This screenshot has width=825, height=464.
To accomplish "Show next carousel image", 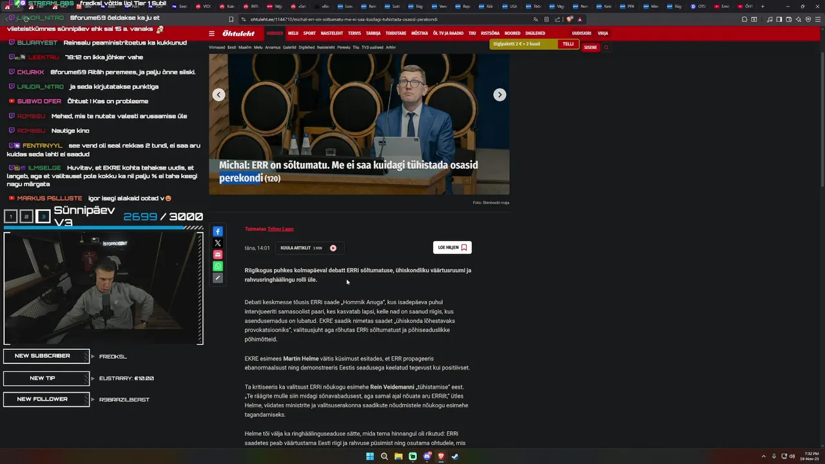I will point(500,95).
